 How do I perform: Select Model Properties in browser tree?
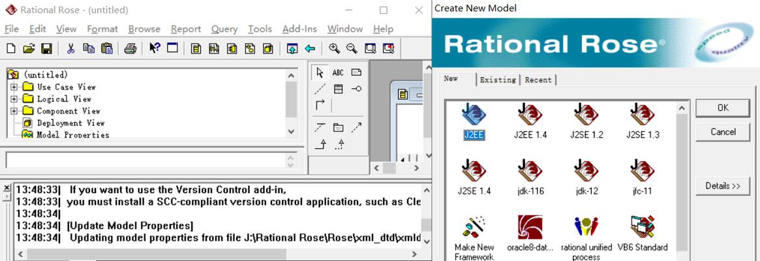72,134
